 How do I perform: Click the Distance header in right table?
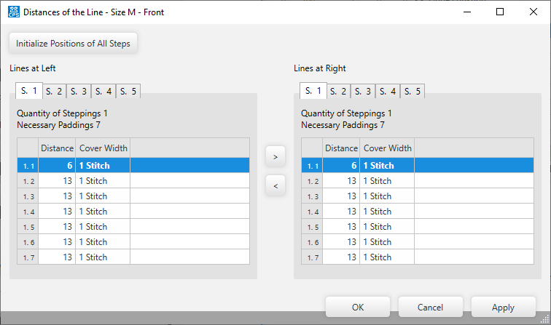[x=341, y=148]
